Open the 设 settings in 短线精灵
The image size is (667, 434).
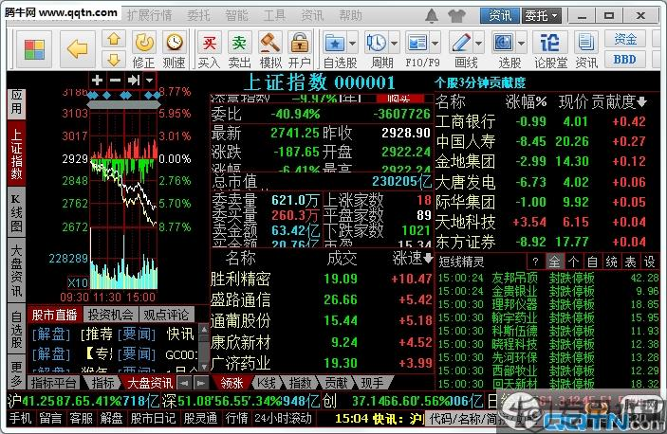tap(649, 262)
